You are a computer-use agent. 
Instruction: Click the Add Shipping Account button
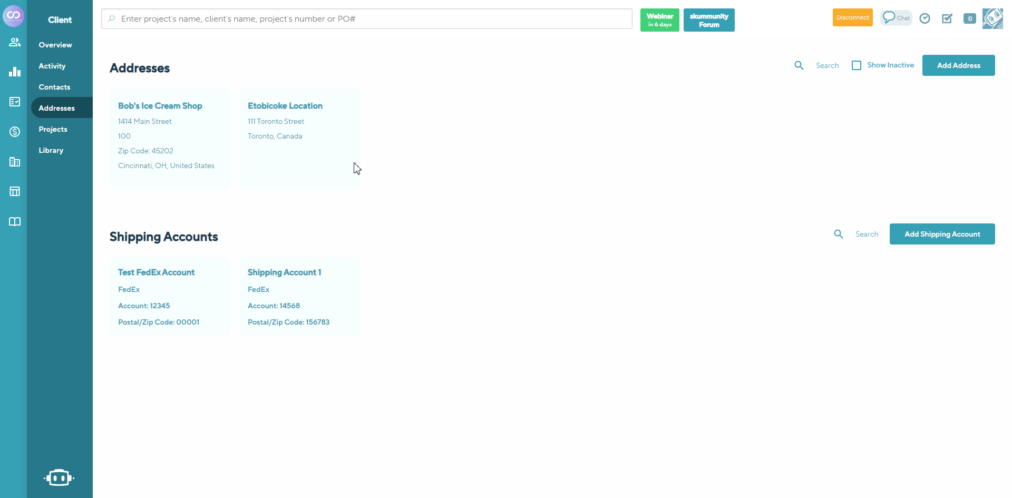942,233
